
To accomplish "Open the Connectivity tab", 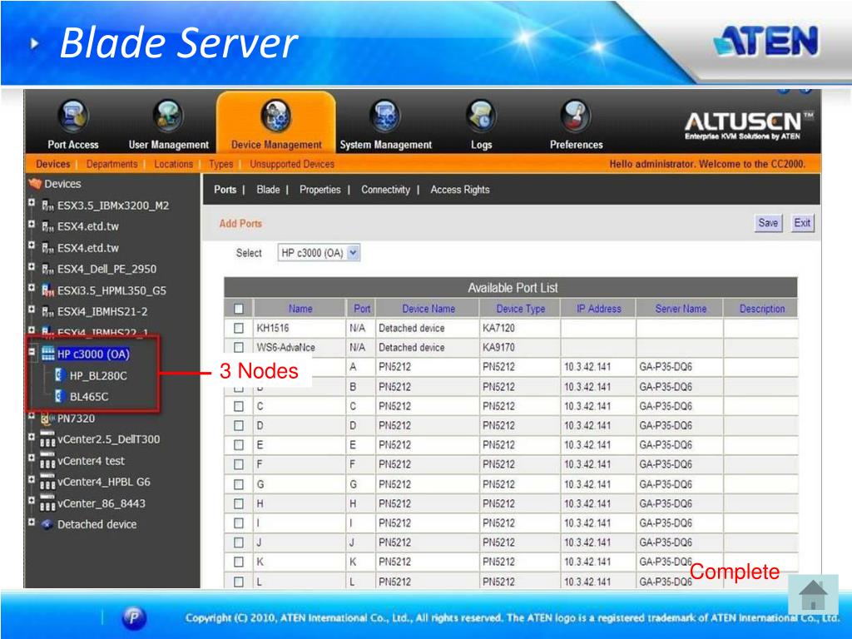I will coord(385,190).
